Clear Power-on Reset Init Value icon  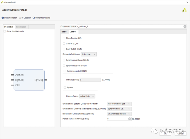(x=129, y=119)
